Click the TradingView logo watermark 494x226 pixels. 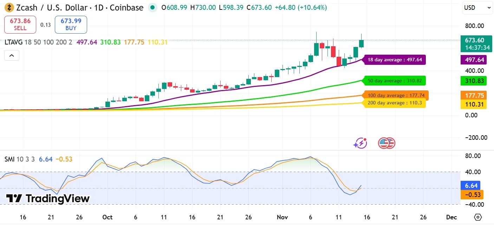coord(47,199)
